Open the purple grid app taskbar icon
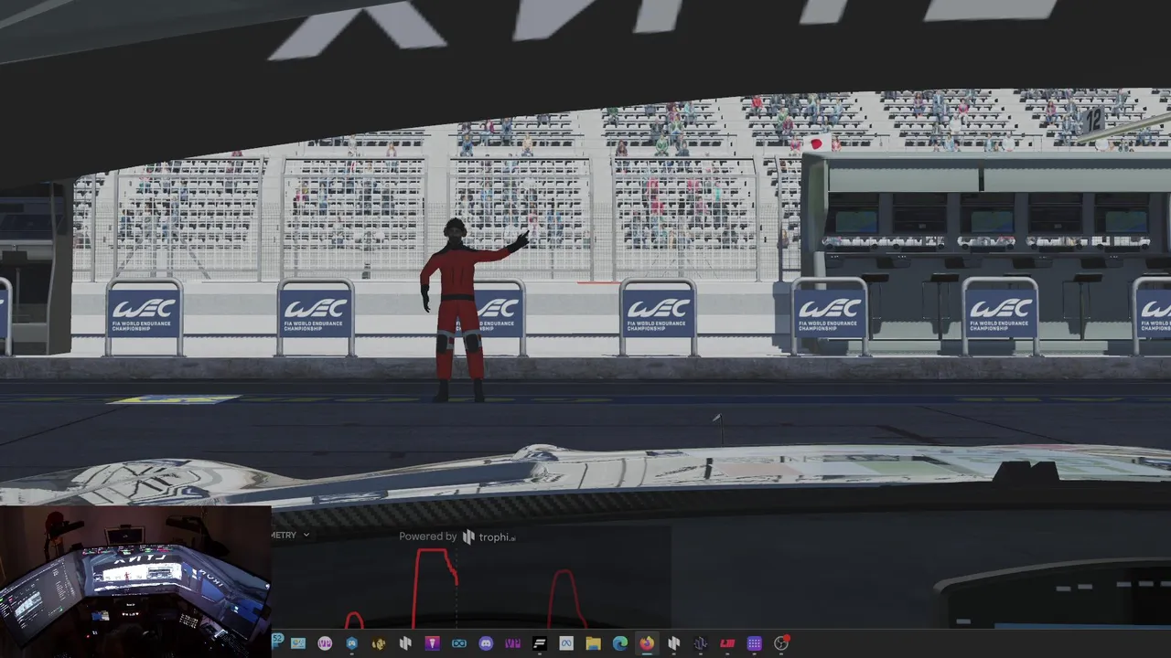 pos(754,643)
